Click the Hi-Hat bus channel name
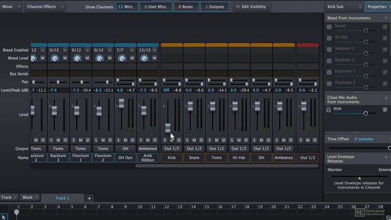 239,158
